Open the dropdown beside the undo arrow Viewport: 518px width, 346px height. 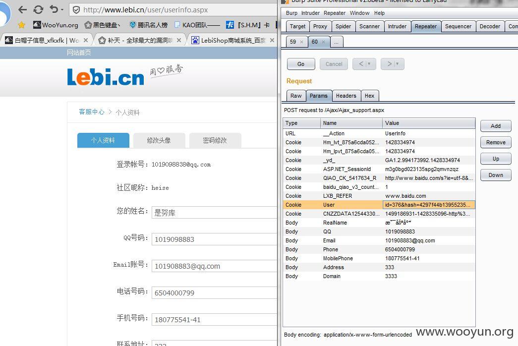pos(62,10)
